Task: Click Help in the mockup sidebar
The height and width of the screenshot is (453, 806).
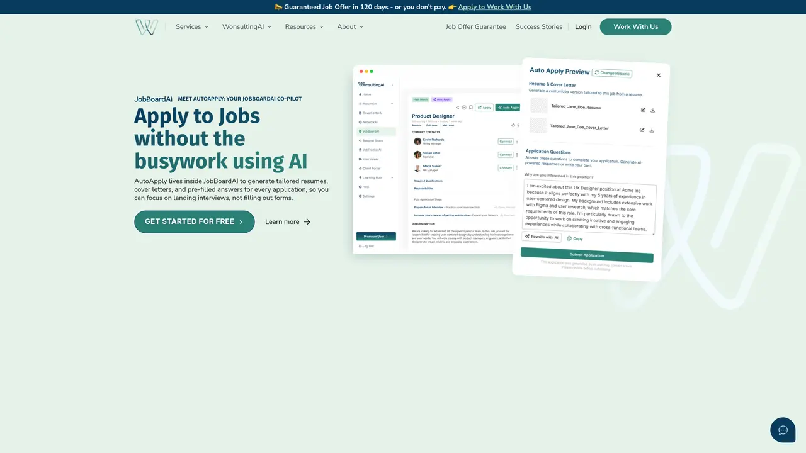Action: [x=365, y=187]
